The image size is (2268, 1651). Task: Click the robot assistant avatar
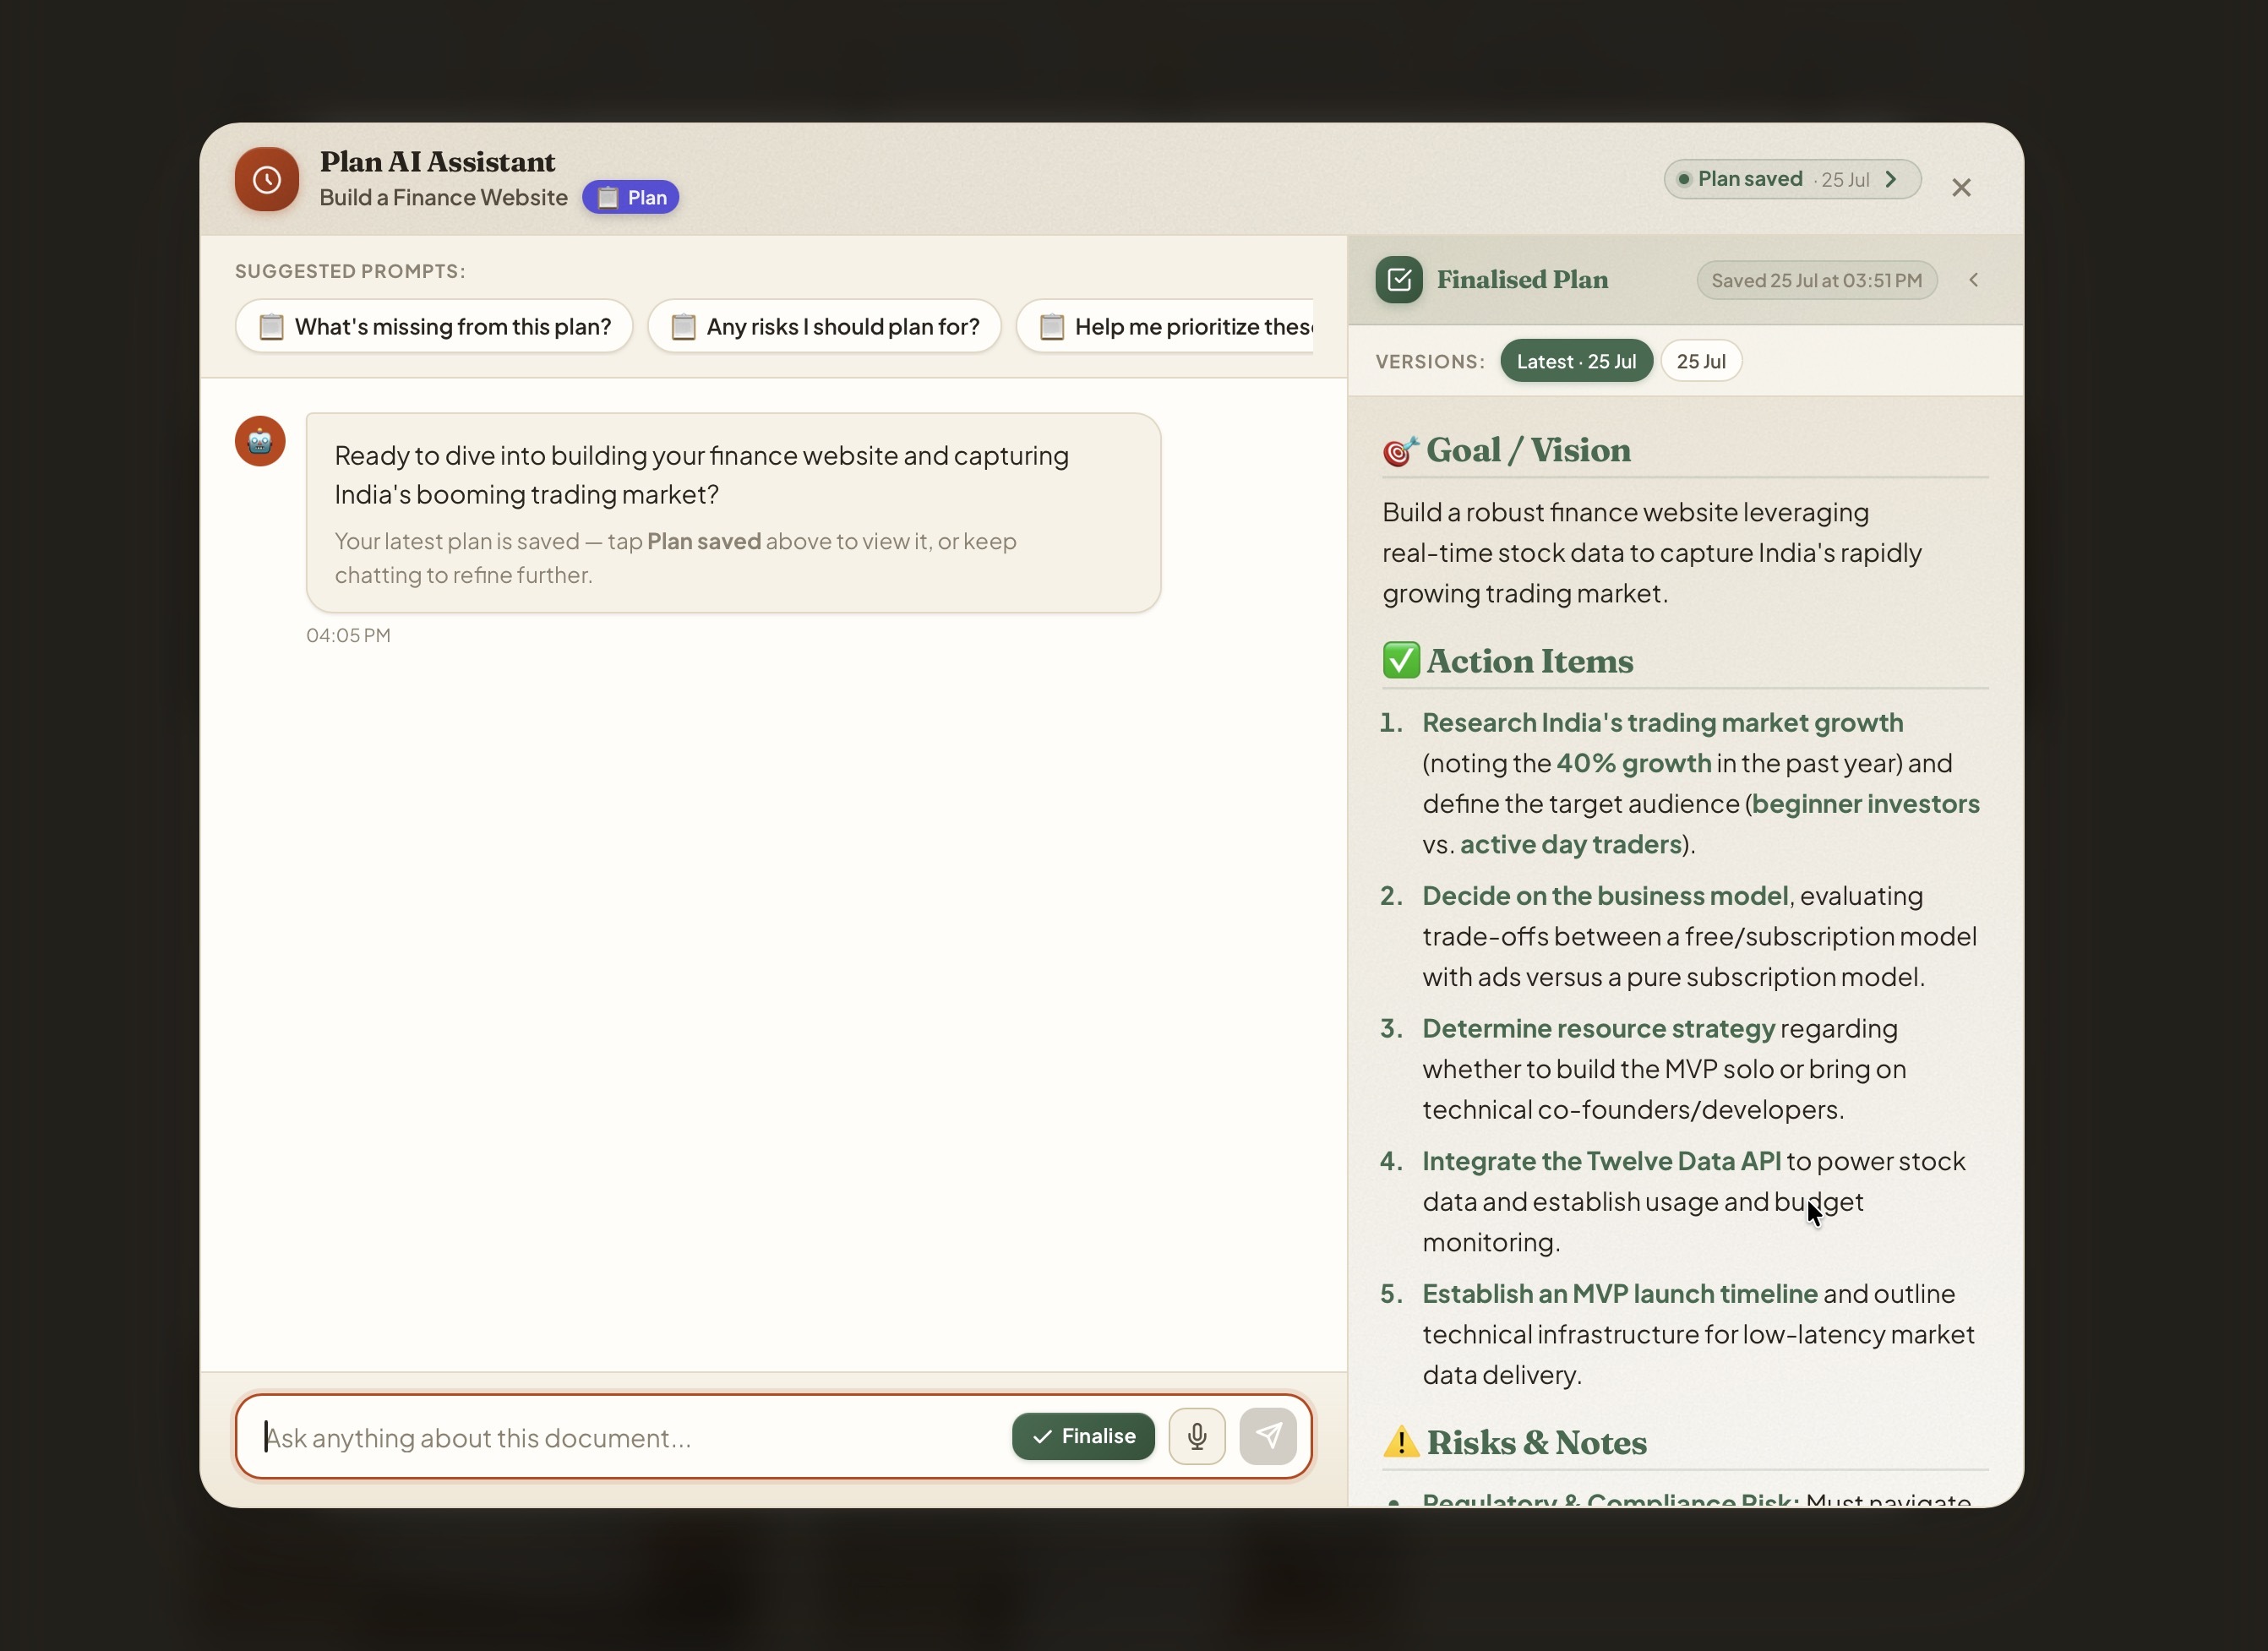coord(260,441)
